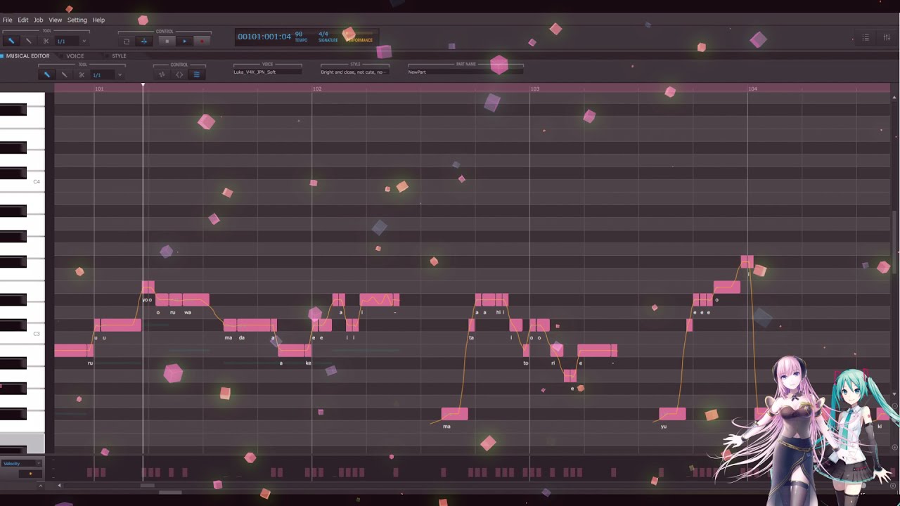Select the scissors tool in the top toolbar

click(x=46, y=41)
